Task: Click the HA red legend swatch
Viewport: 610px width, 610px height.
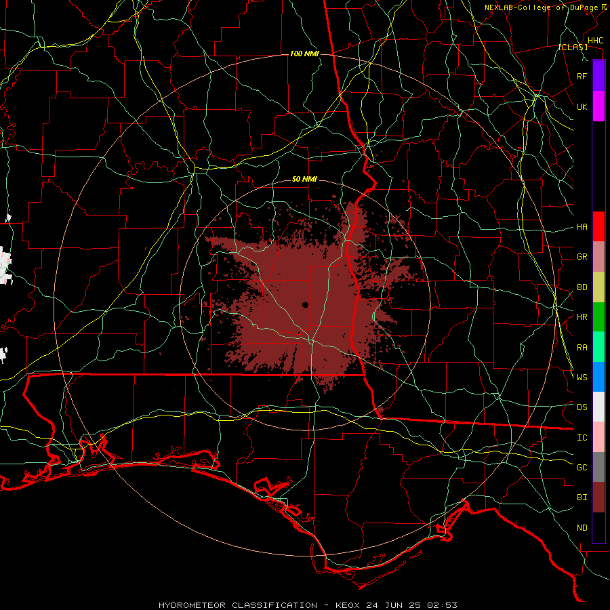Action: 598,226
